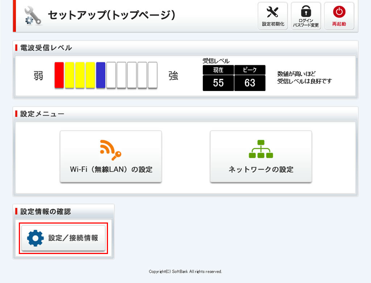The image size is (371, 283).
Task: Click the current level value 55
Action: coord(218,83)
